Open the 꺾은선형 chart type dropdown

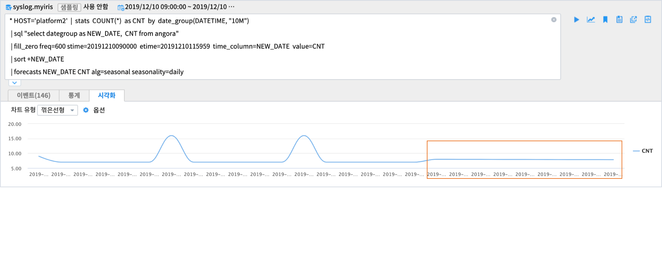click(x=58, y=110)
